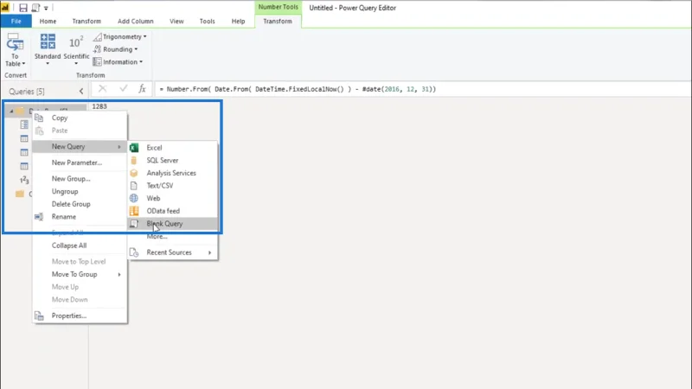692x389 pixels.
Task: Switch to the Tools ribbon tab
Action: (207, 21)
